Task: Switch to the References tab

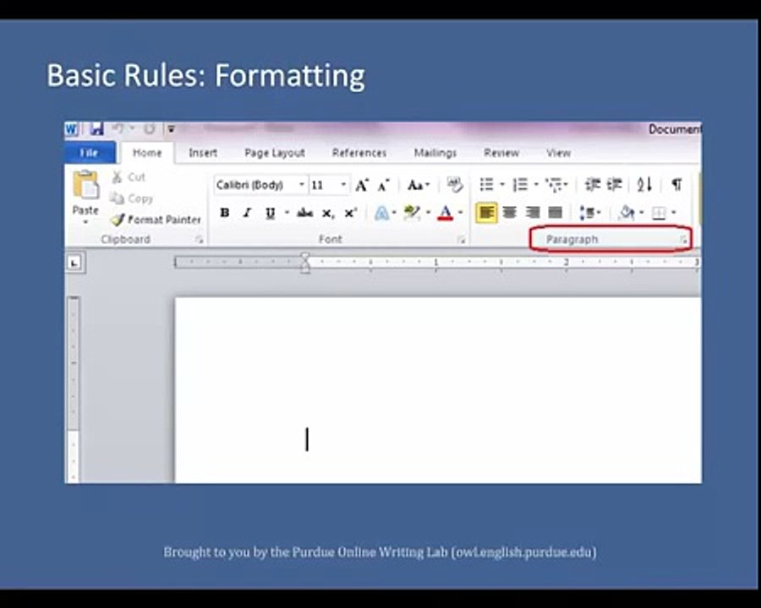Action: tap(359, 153)
